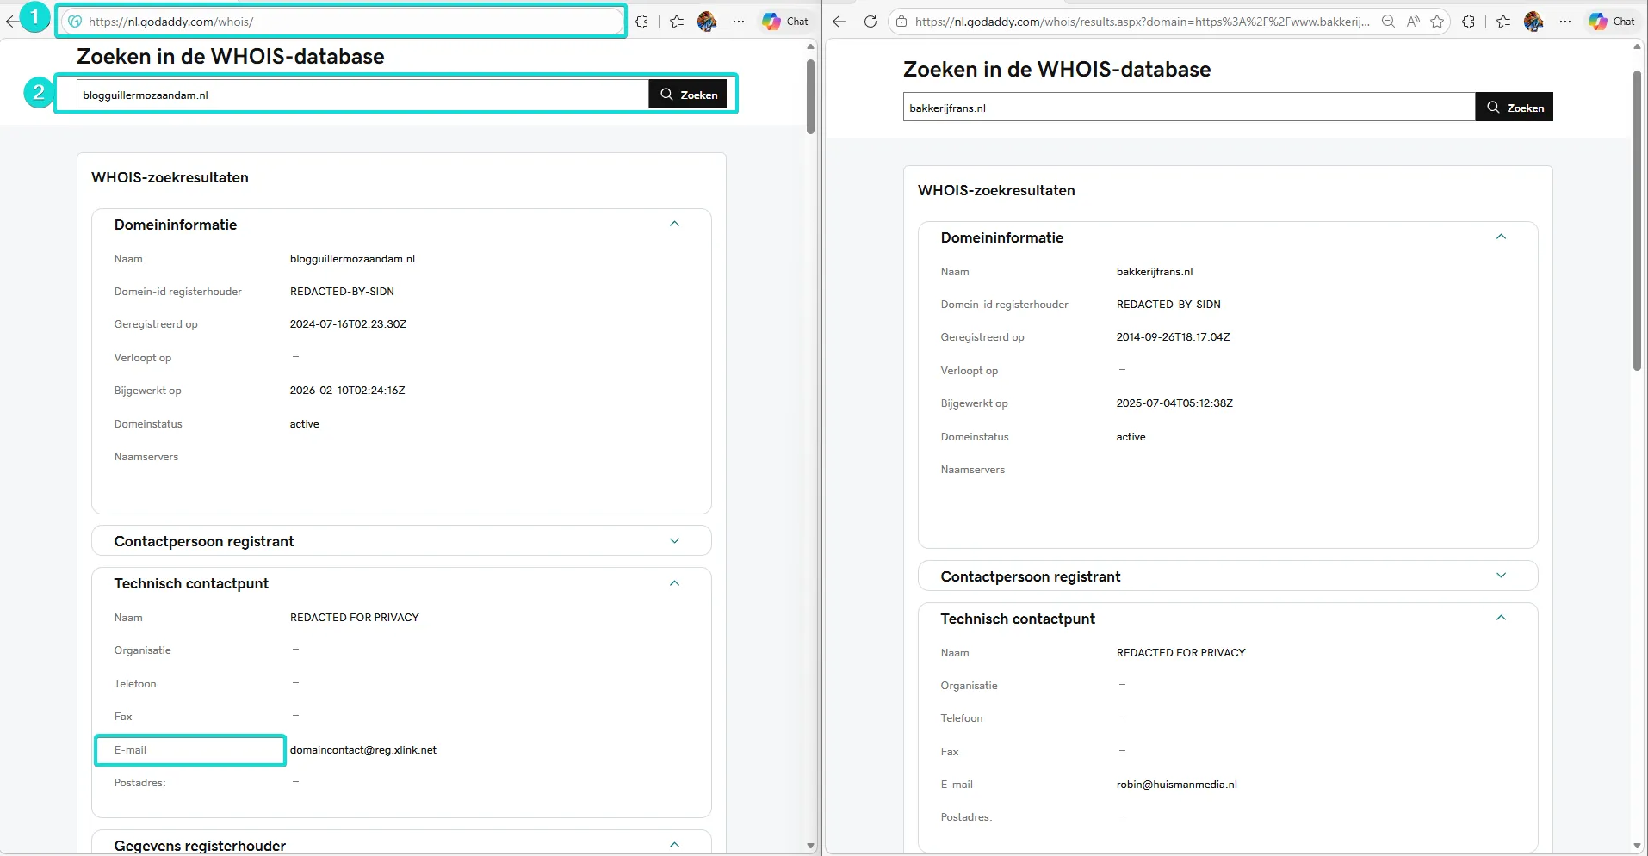Viewport: 1648px width, 856px height.
Task: Click the site permissions lock in the right address bar
Action: (900, 22)
